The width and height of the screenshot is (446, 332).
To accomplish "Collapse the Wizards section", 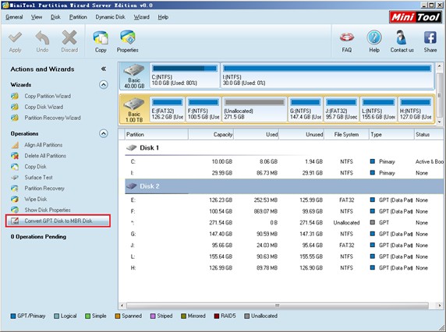I will (104, 85).
